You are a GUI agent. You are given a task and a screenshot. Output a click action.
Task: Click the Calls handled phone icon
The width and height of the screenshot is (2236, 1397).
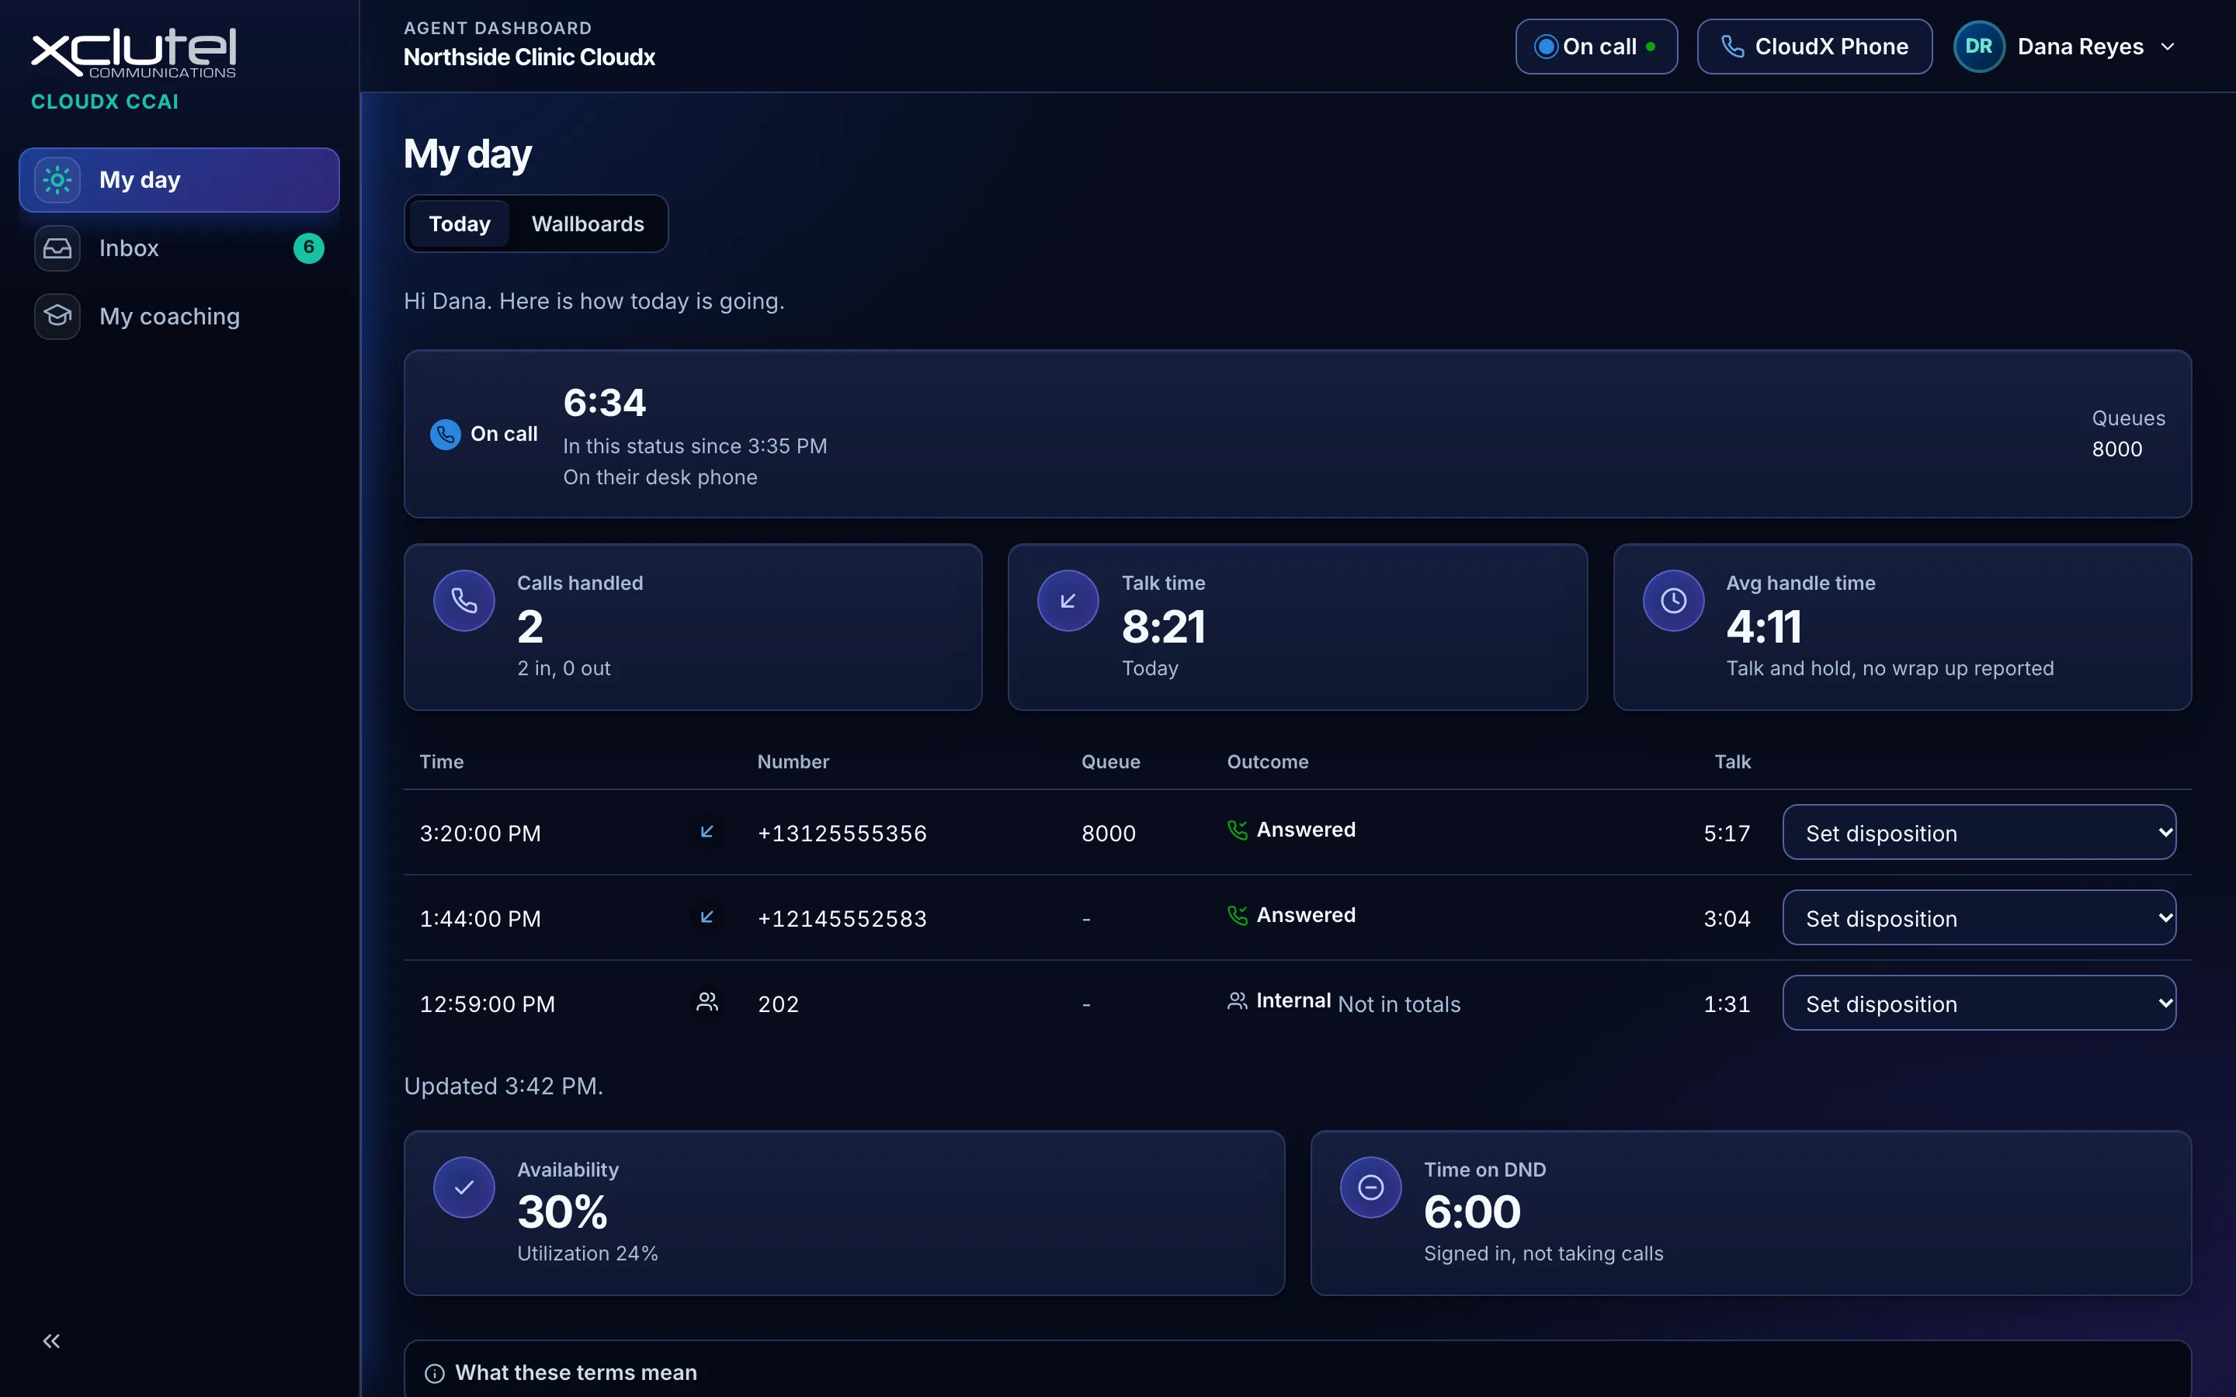click(x=464, y=601)
